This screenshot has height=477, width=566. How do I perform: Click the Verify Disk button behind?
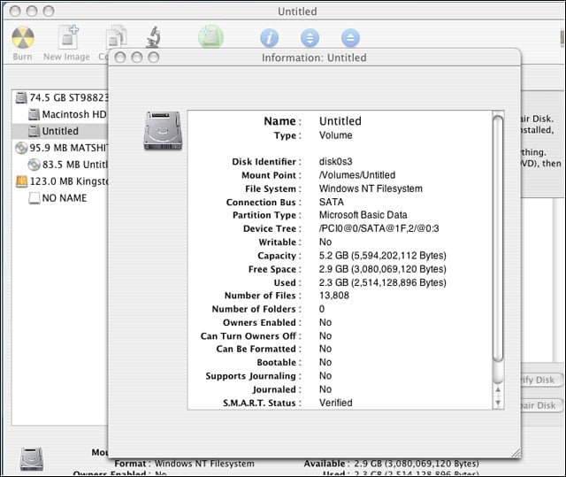point(541,380)
